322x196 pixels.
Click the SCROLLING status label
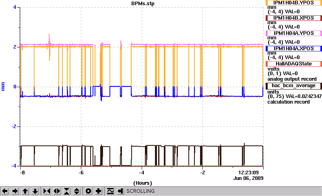pos(140,191)
